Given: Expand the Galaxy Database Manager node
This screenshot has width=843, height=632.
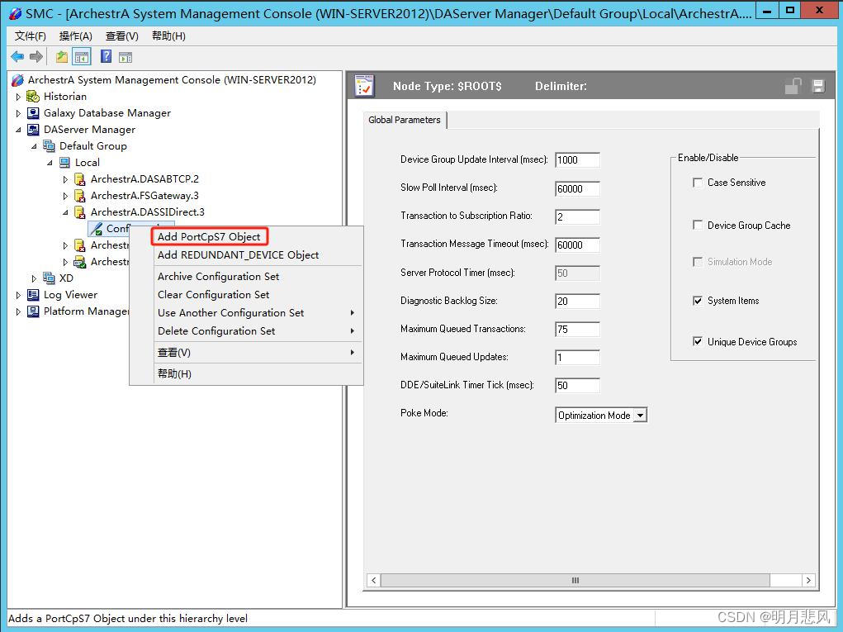Looking at the screenshot, I should [x=18, y=113].
